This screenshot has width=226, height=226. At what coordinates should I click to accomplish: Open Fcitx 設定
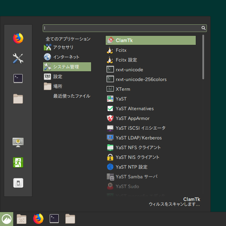(x=151, y=60)
